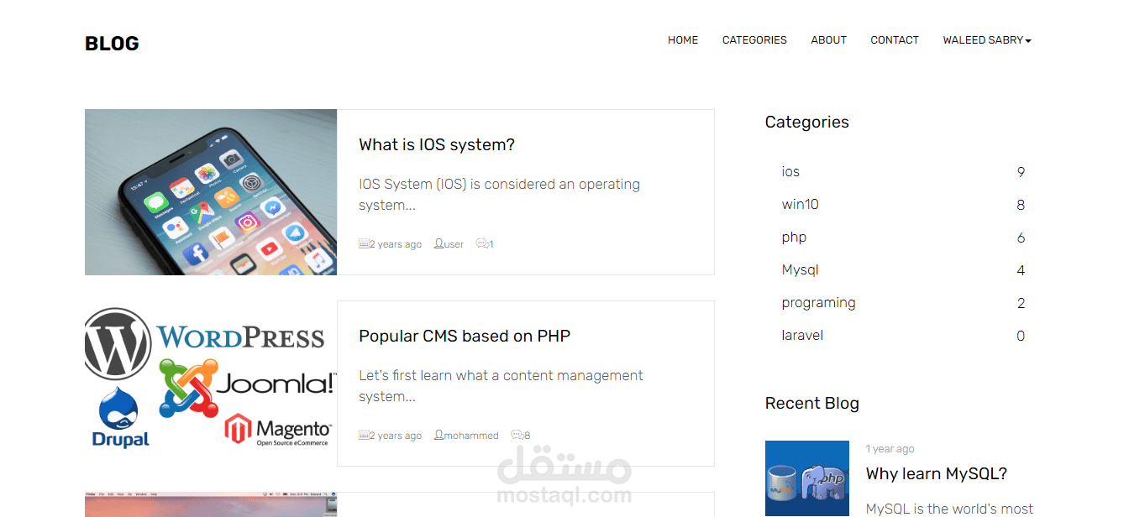Go to the ABOUT page

(x=828, y=40)
